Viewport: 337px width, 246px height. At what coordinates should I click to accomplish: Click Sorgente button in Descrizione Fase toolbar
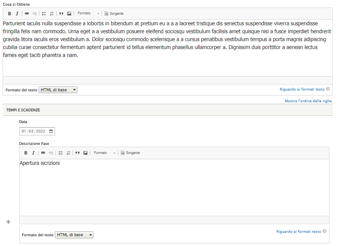pos(130,153)
